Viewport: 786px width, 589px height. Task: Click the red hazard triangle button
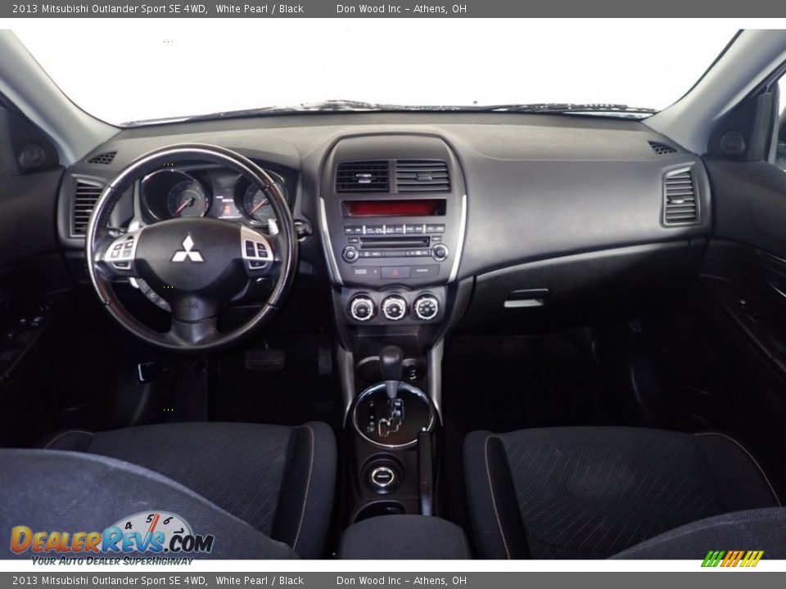coord(395,272)
